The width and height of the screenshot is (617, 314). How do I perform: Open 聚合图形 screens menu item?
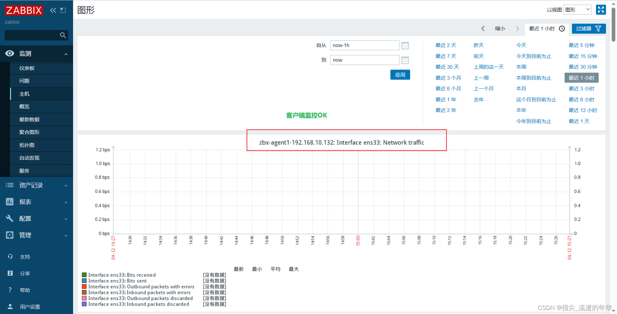(42, 132)
